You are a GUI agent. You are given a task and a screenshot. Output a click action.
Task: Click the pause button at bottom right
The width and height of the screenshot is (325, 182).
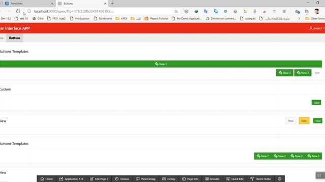pyautogui.click(x=319, y=175)
